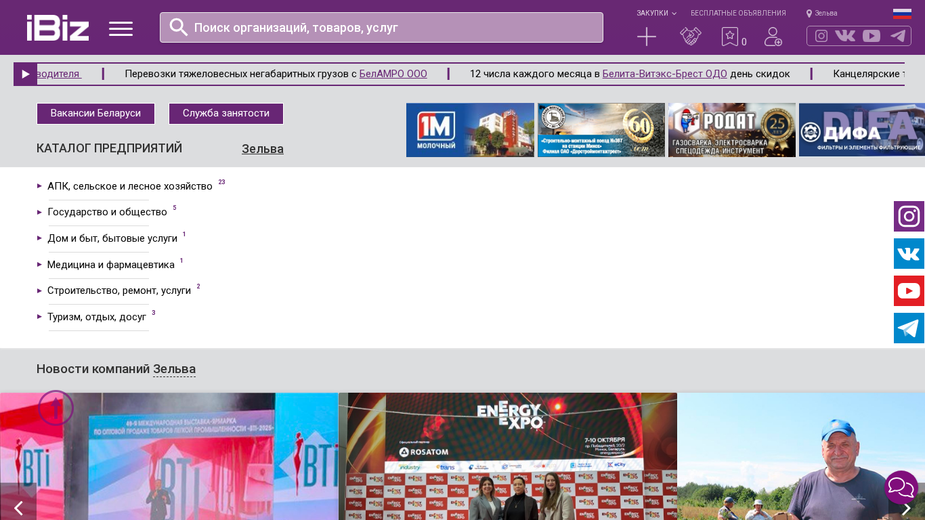This screenshot has height=520, width=925.
Task: Open favorites bookmark star icon
Action: pyautogui.click(x=730, y=37)
